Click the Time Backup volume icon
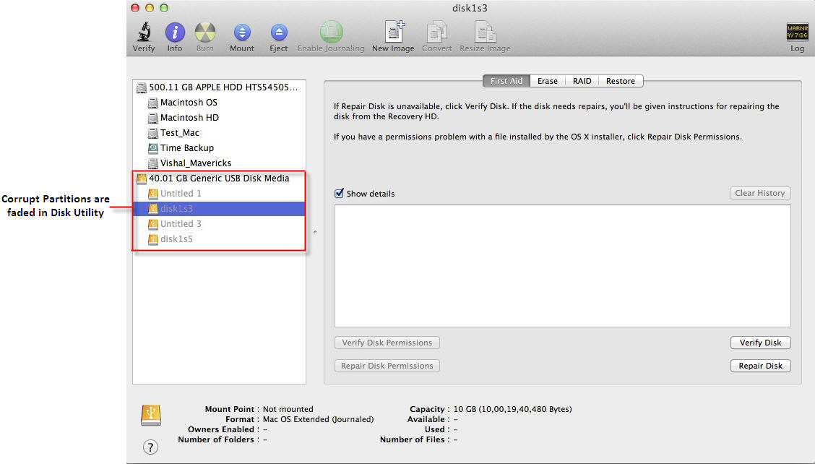Screen dimensions: 815x464 point(153,148)
